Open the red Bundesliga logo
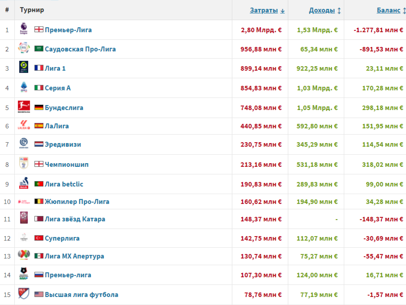 [24, 107]
